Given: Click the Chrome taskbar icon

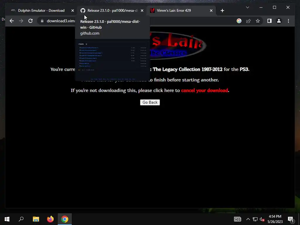Looking at the screenshot, I should pos(65,219).
